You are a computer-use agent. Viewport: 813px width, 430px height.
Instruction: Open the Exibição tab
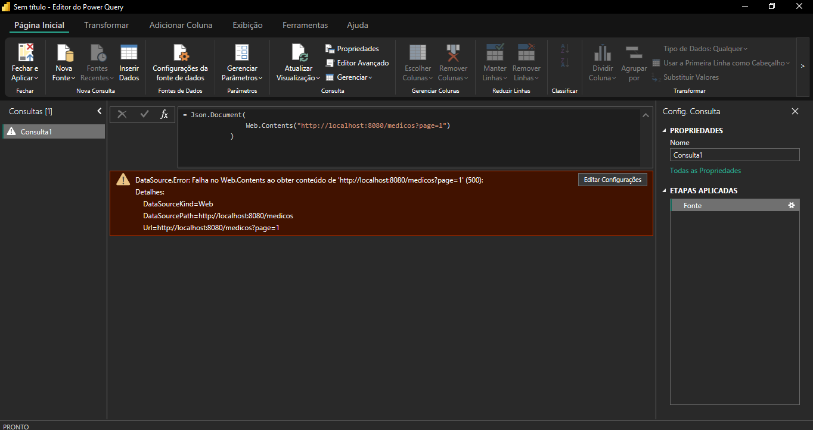coord(247,26)
